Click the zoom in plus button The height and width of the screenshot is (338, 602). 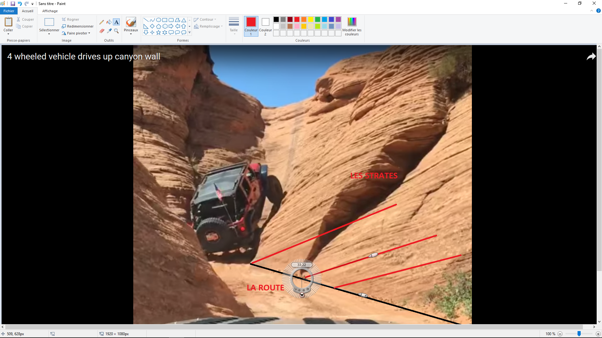tap(598, 334)
